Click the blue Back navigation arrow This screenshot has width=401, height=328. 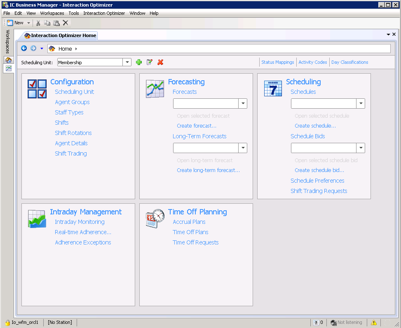tap(24, 49)
